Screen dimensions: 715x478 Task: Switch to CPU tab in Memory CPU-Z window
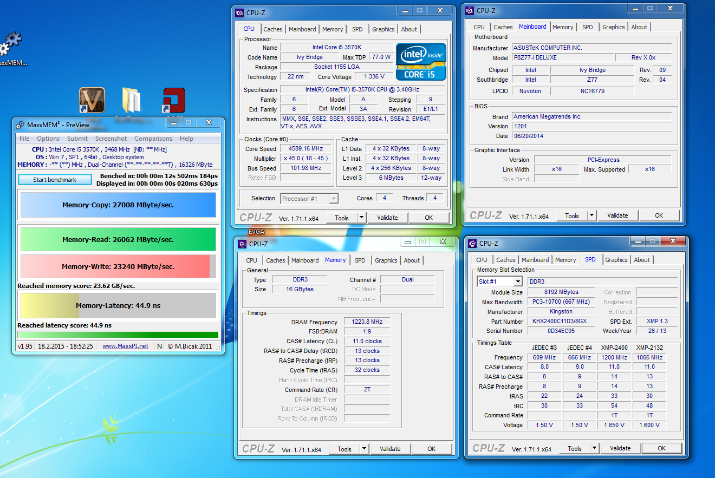click(x=252, y=260)
